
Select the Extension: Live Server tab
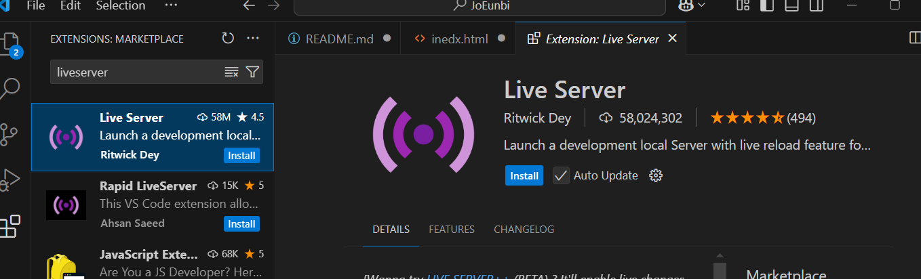pyautogui.click(x=602, y=39)
